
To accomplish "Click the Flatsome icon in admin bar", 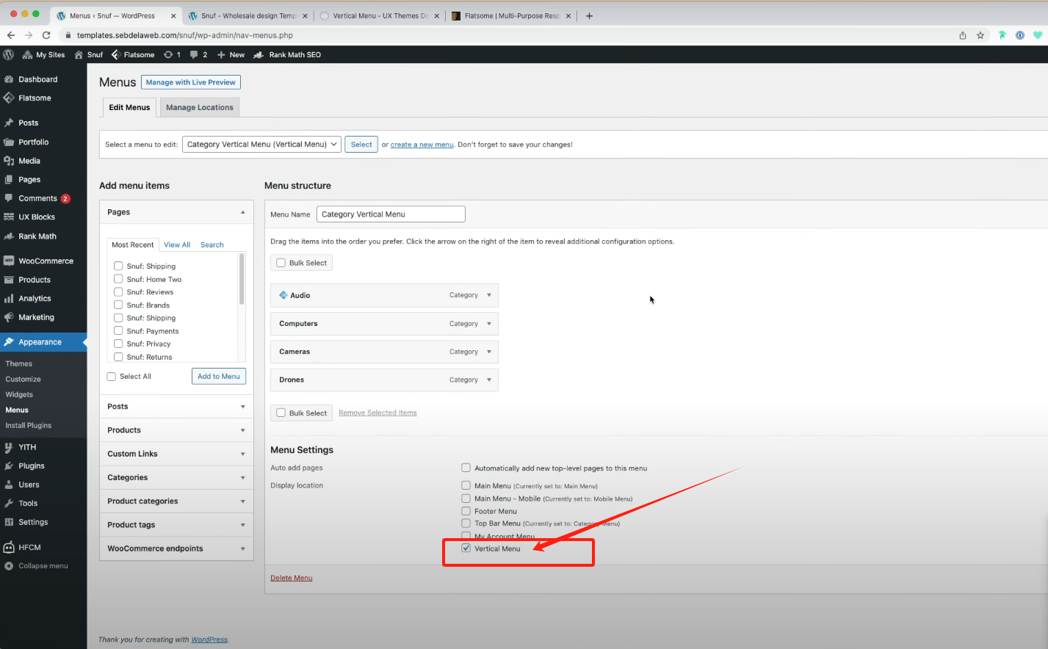I will click(116, 54).
